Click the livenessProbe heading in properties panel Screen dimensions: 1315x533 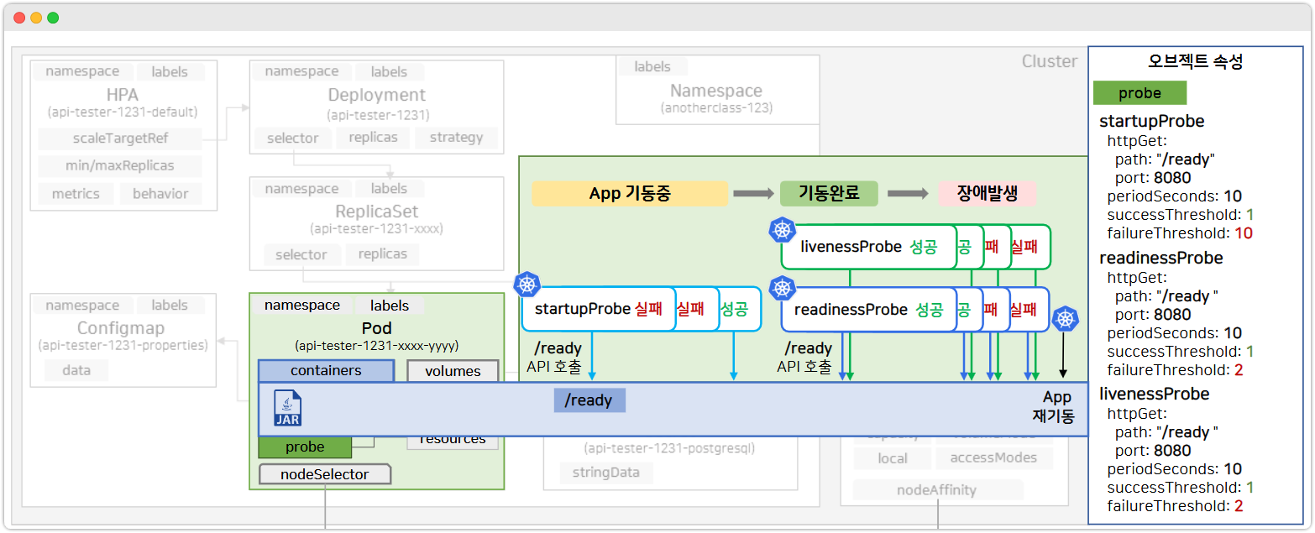[1155, 394]
